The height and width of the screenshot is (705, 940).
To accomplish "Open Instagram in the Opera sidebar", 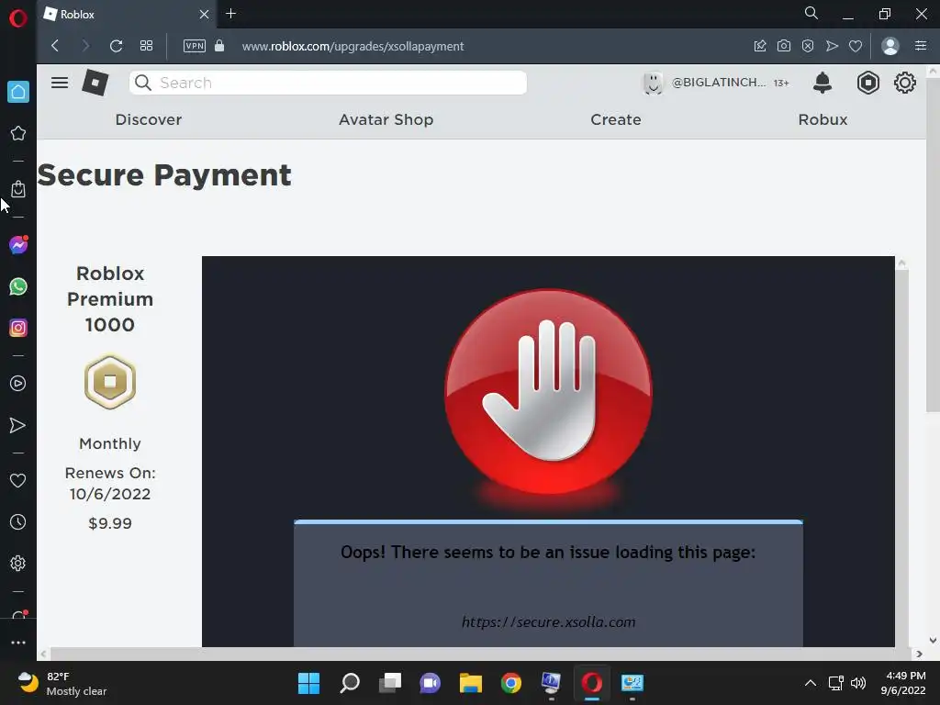I will [x=18, y=328].
